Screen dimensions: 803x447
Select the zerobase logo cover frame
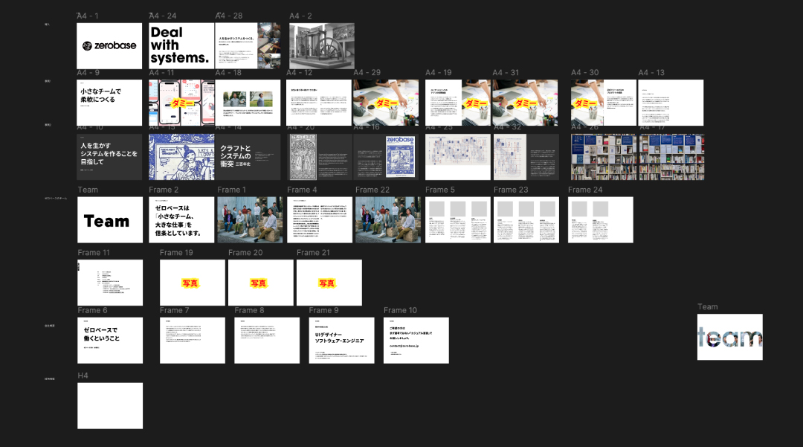(x=109, y=45)
